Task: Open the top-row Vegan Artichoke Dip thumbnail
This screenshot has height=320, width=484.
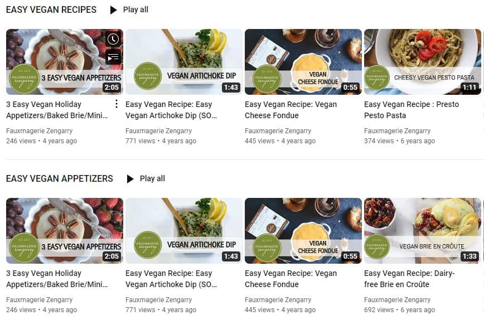Action: tap(184, 62)
